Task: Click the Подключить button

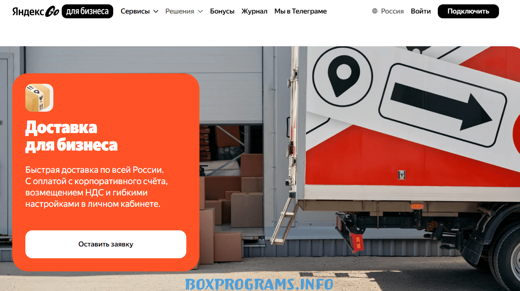Action: click(x=468, y=11)
